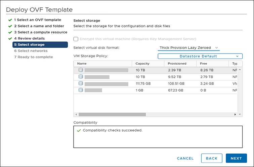Image resolution: width=254 pixels, height=167 pixels.
Task: Click datastore icon in the 1 GB row
Action: 81,90
